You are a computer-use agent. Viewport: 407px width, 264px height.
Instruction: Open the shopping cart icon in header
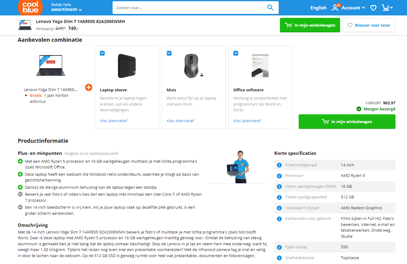[385, 8]
